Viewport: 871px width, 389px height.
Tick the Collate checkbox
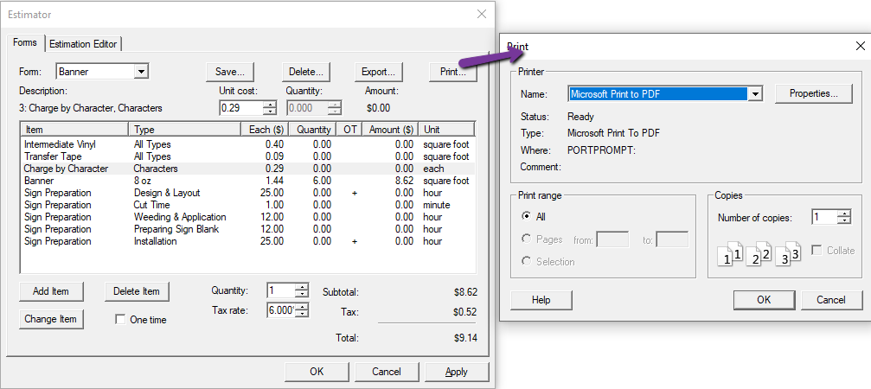point(817,251)
